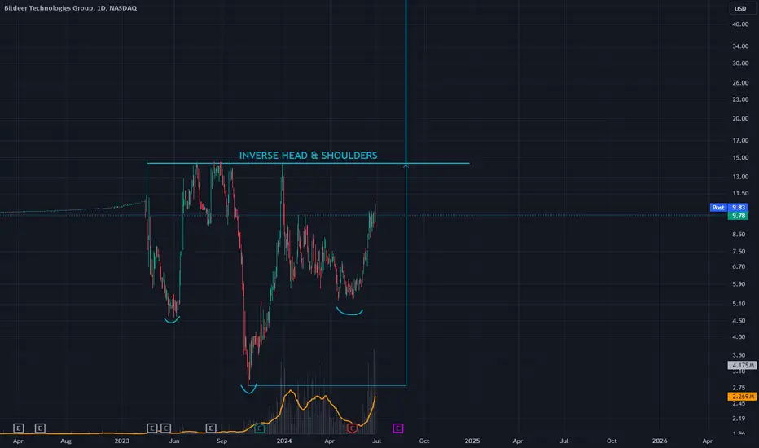The width and height of the screenshot is (759, 448).
Task: Open the red E earnings marker
Action: pos(352,428)
